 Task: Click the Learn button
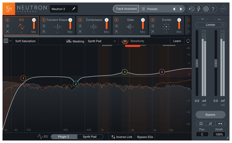(x=177, y=41)
